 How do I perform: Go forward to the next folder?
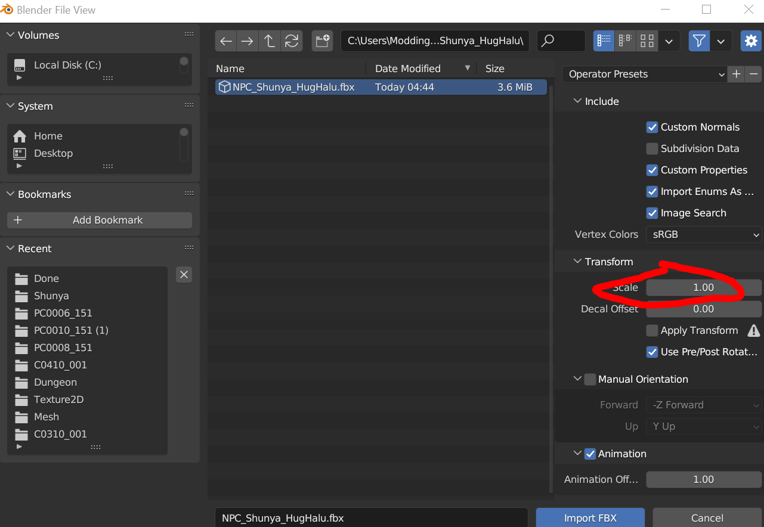[248, 41]
